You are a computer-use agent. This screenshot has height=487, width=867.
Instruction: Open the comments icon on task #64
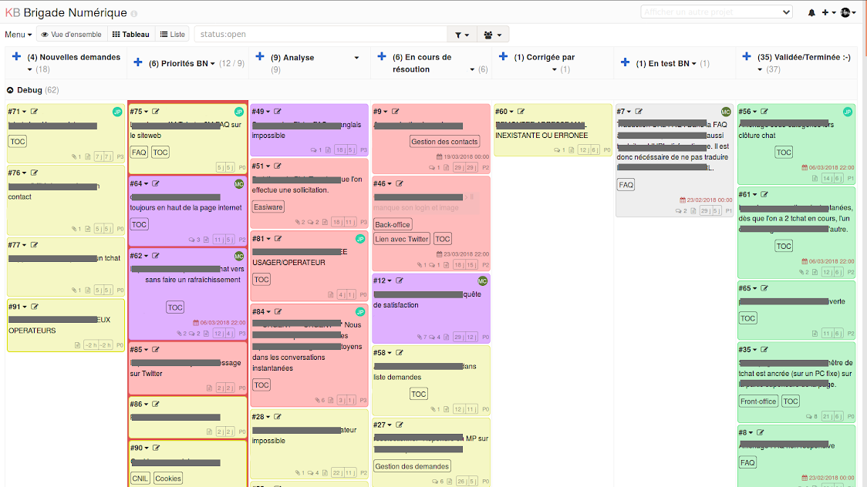point(191,240)
